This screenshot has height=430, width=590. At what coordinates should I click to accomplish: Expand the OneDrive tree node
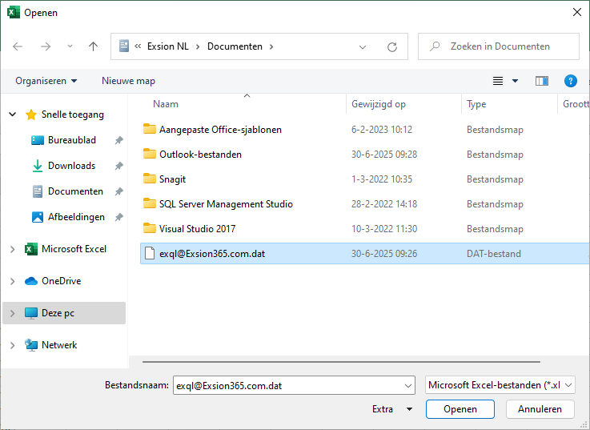13,281
